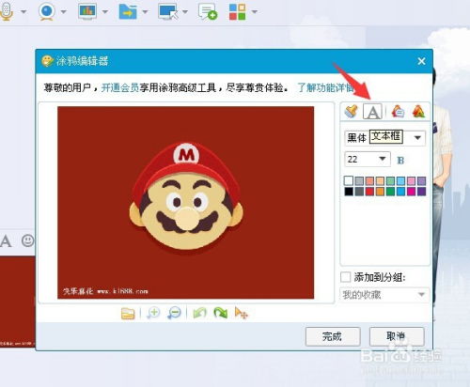470x387 pixels.
Task: Click the microphone voice call icon
Action: 7,11
